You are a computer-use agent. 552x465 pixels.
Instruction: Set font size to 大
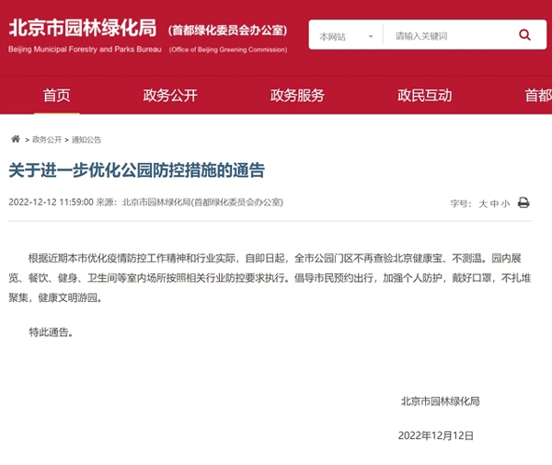coord(483,203)
